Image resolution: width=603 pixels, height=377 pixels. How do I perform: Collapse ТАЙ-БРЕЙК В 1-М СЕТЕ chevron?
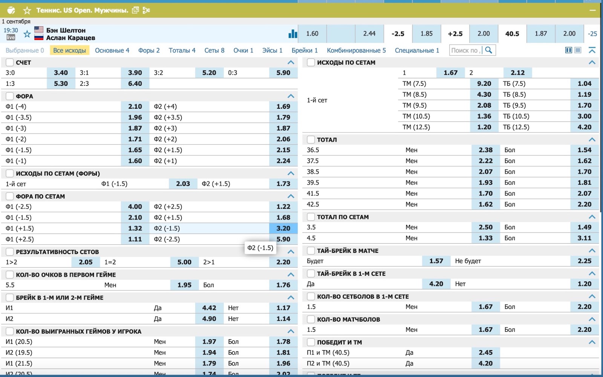point(592,274)
